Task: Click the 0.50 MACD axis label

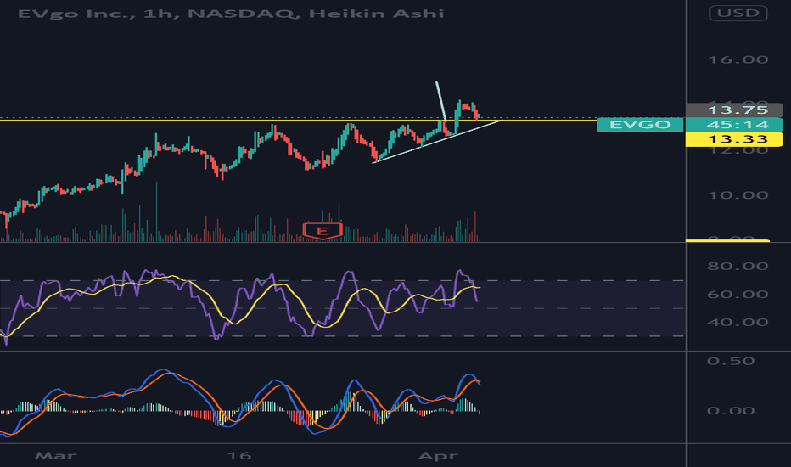Action: point(731,361)
